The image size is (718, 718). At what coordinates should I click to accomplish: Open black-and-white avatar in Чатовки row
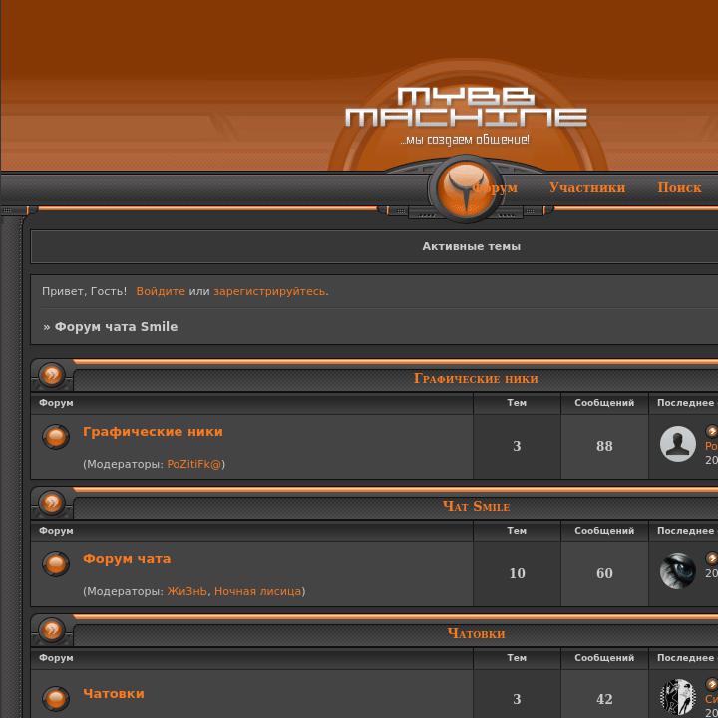pyautogui.click(x=678, y=697)
